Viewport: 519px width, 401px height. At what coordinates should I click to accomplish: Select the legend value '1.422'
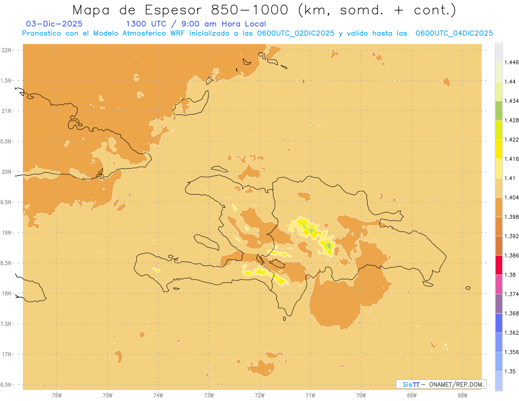(x=511, y=139)
